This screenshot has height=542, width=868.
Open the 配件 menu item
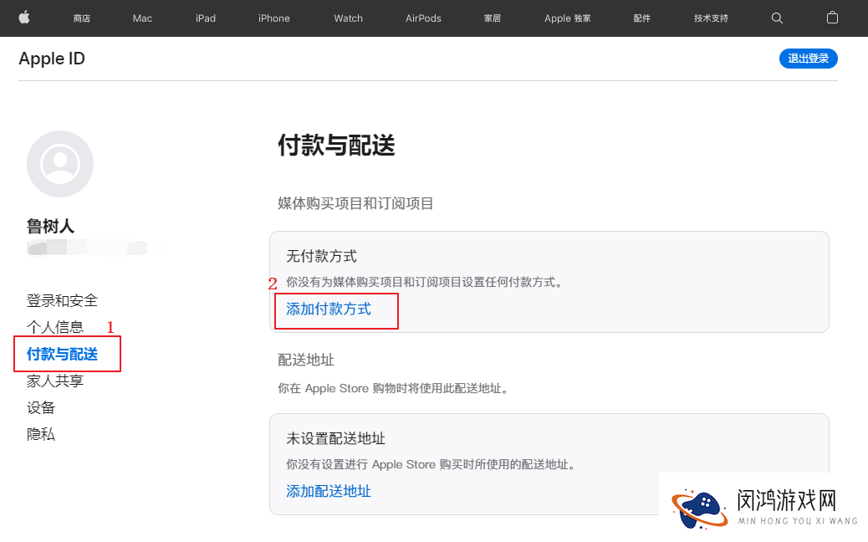[642, 18]
